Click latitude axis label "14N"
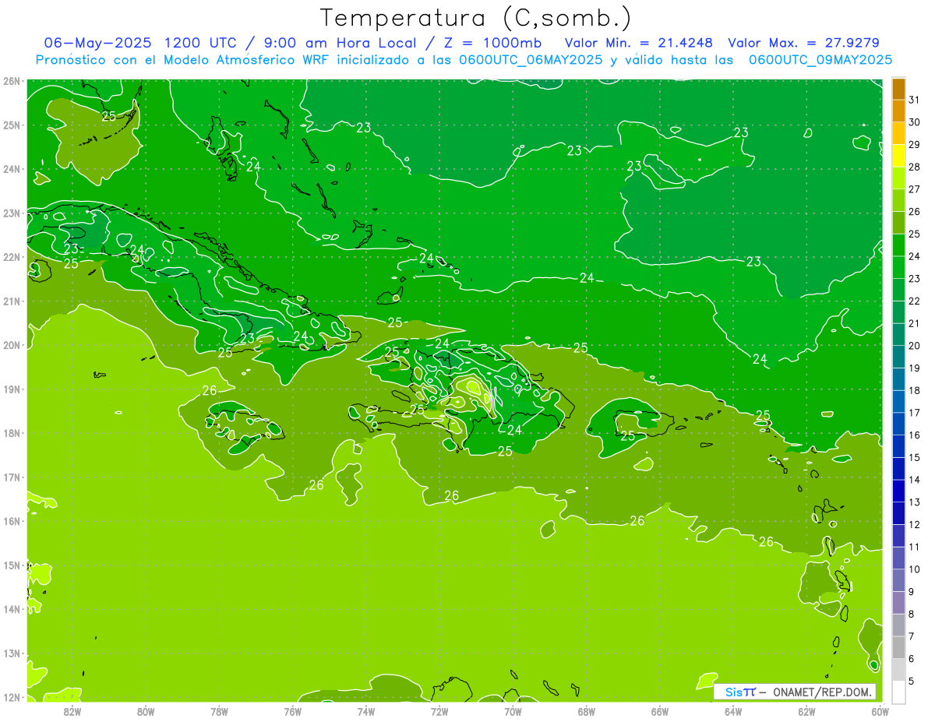Screen dimensions: 935x722 tap(12, 609)
